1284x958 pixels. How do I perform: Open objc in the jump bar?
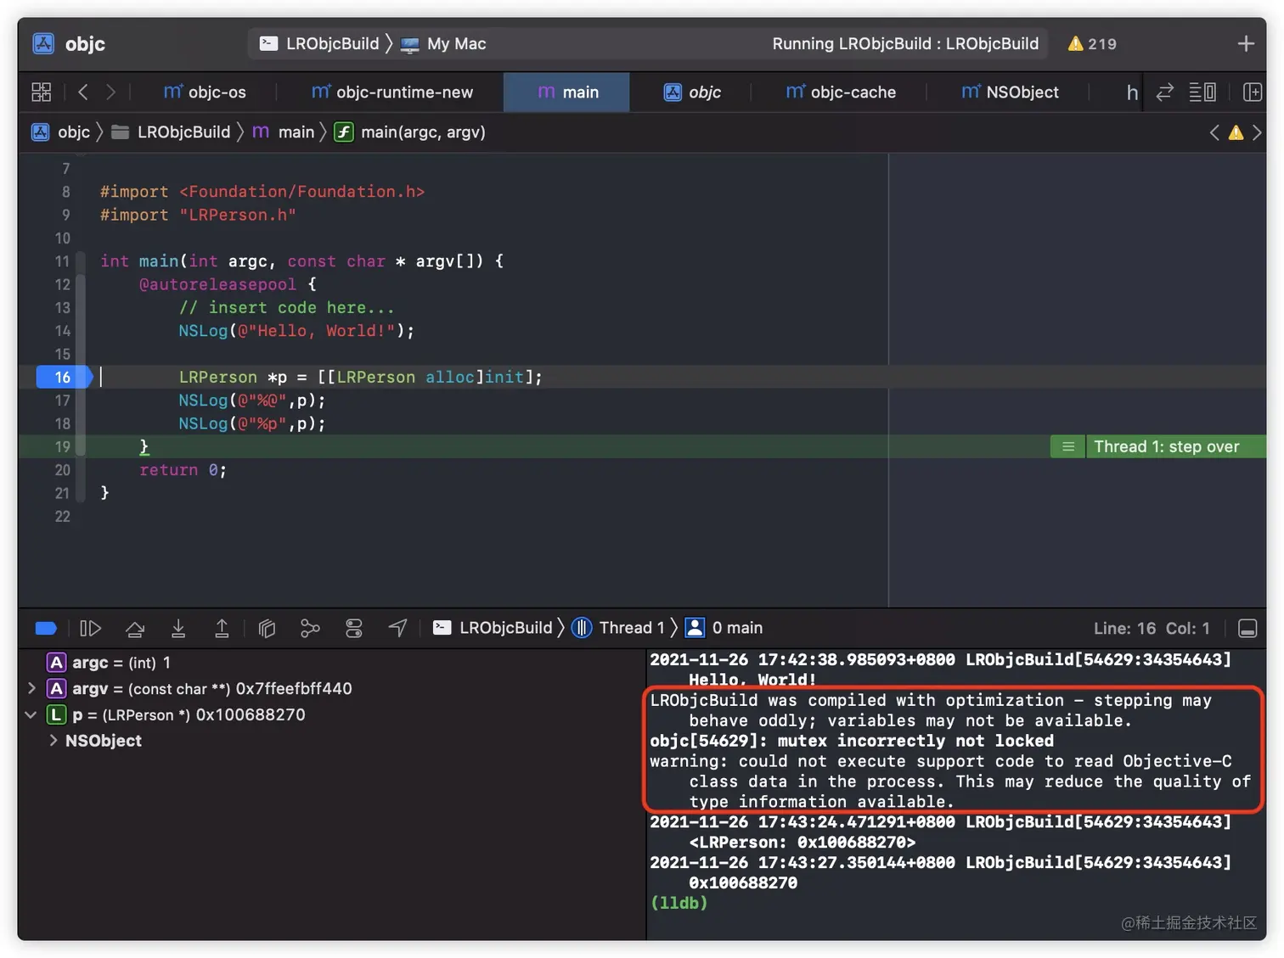[61, 132]
